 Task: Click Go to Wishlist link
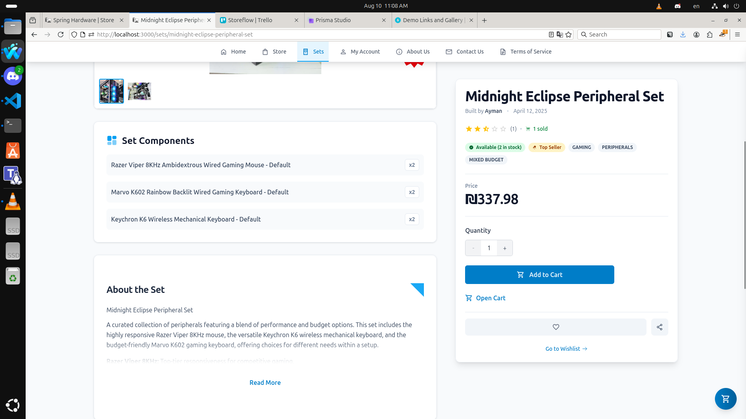pyautogui.click(x=566, y=349)
